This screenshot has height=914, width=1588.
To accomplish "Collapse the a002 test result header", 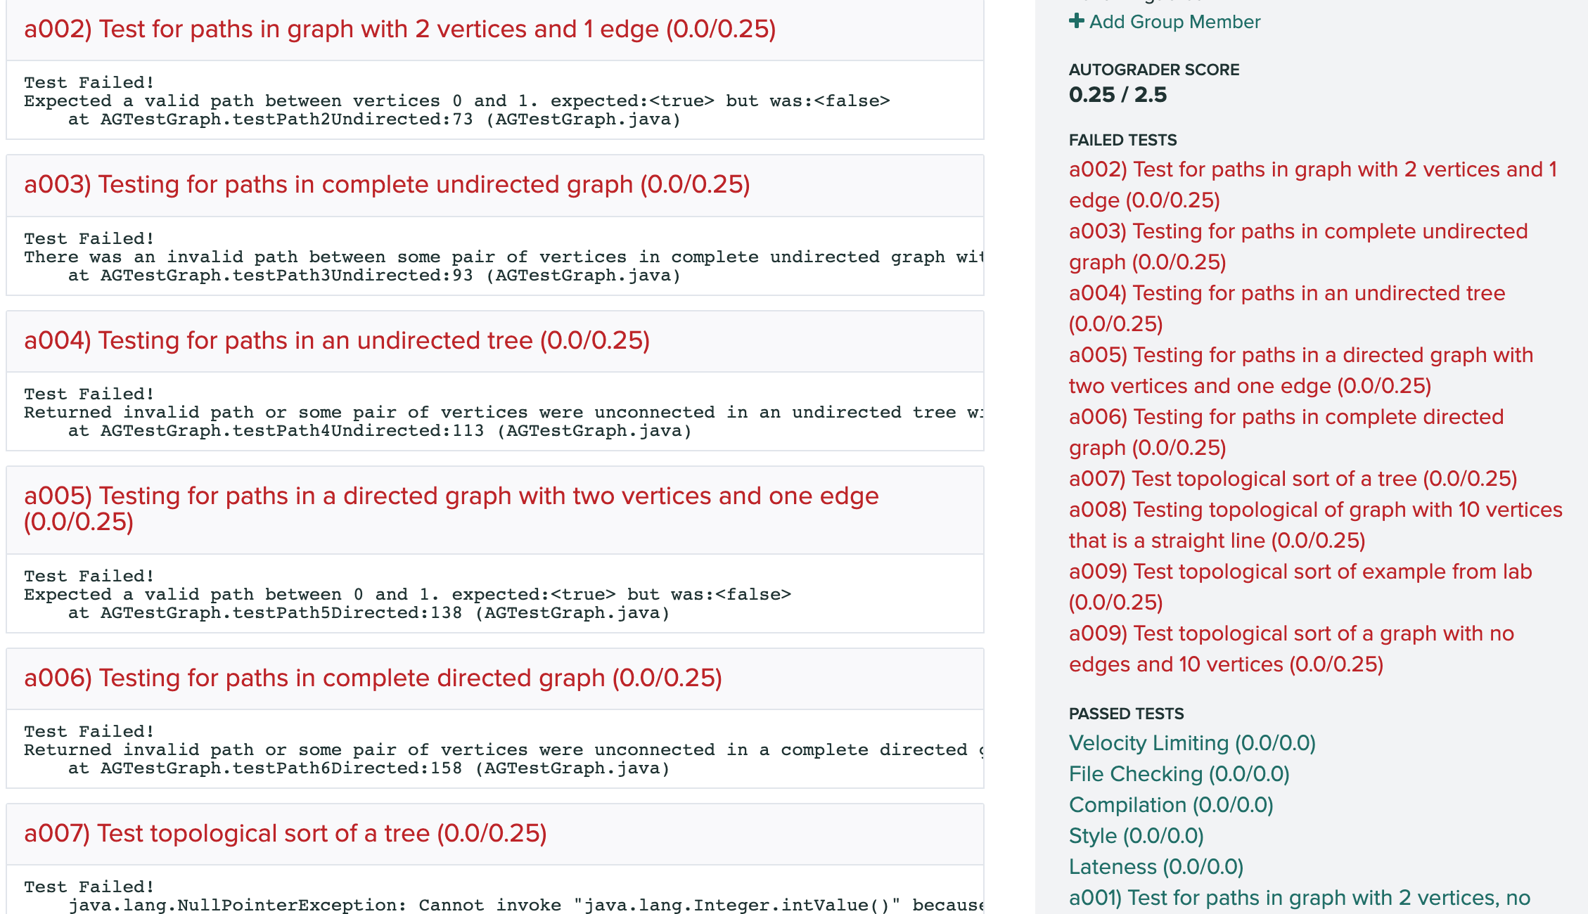I will [x=399, y=30].
